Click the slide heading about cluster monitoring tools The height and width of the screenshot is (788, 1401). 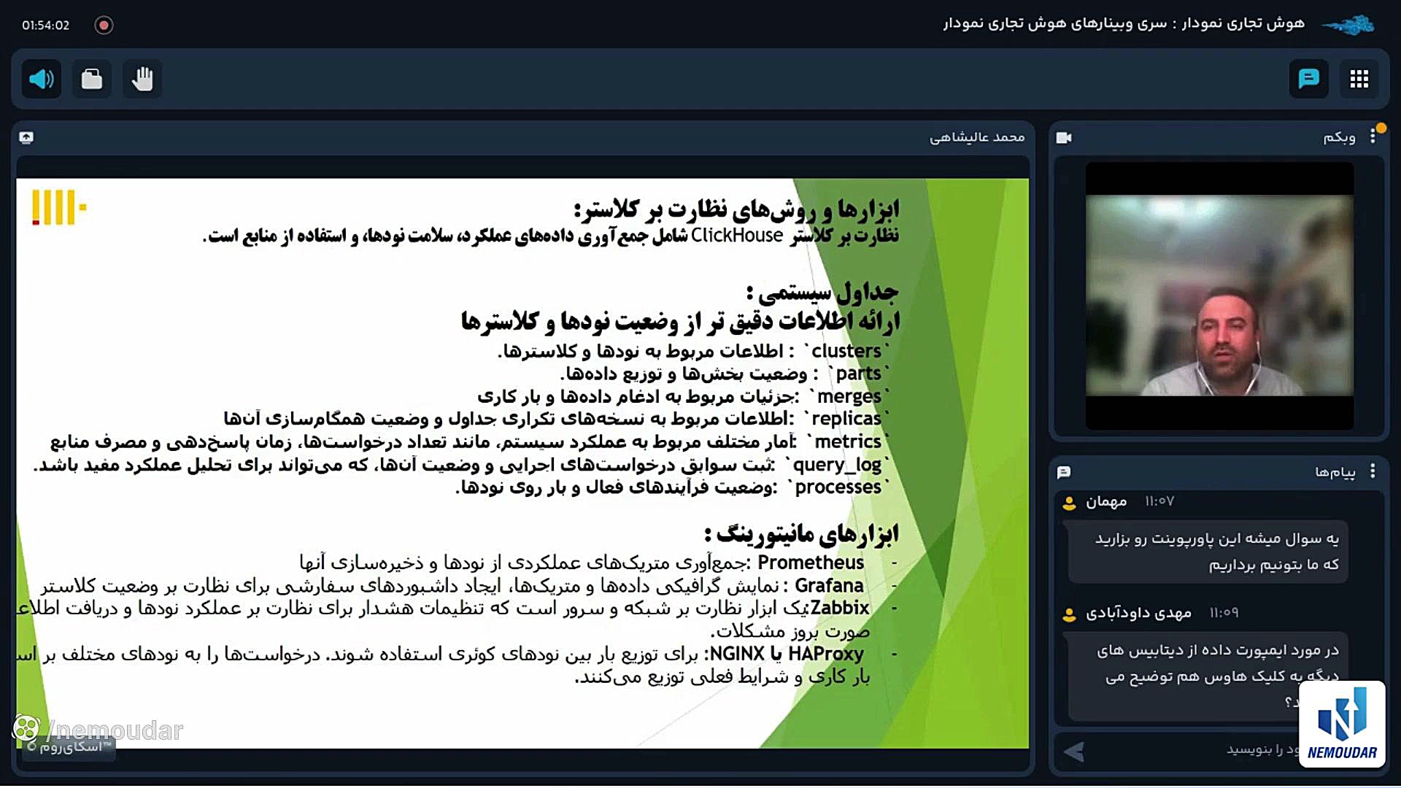click(737, 209)
